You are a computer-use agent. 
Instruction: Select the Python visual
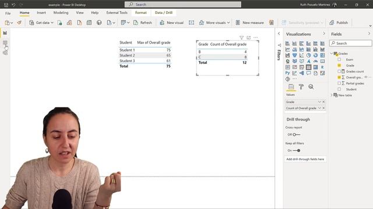pyautogui.click(x=287, y=73)
